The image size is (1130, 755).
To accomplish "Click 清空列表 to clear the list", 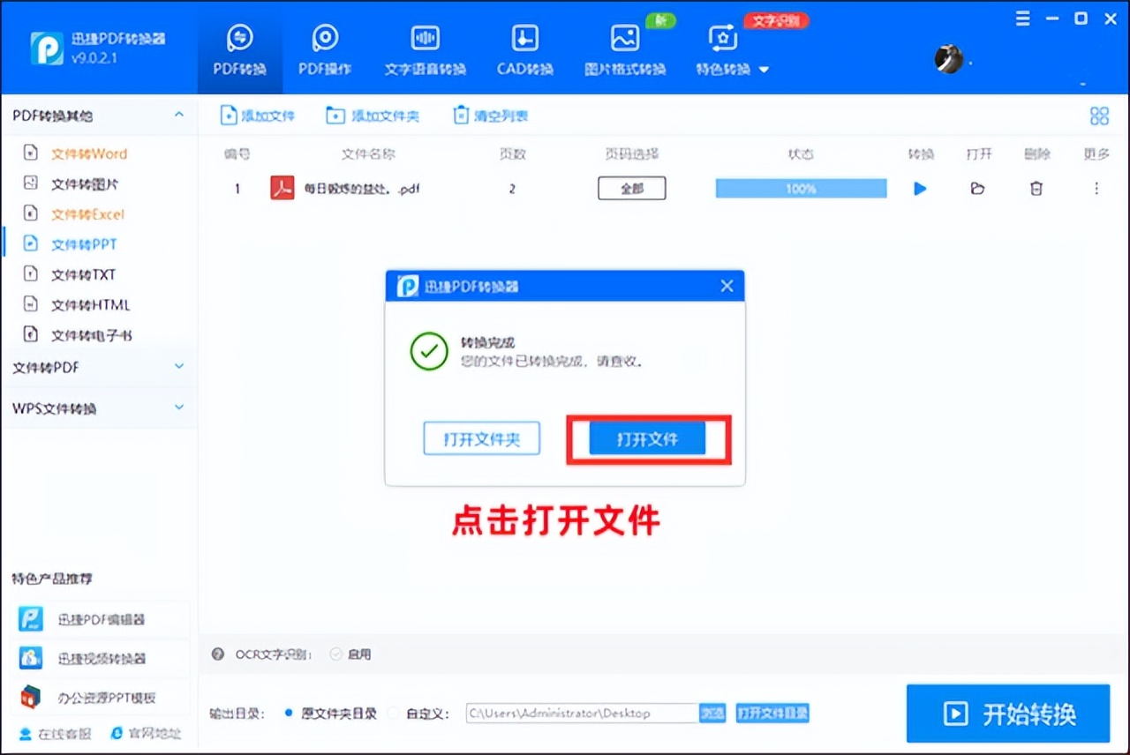I will point(490,116).
